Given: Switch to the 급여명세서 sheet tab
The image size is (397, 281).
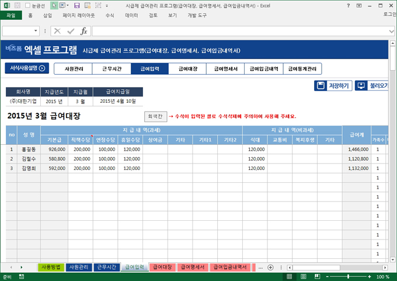Looking at the screenshot, I should click(x=193, y=267).
